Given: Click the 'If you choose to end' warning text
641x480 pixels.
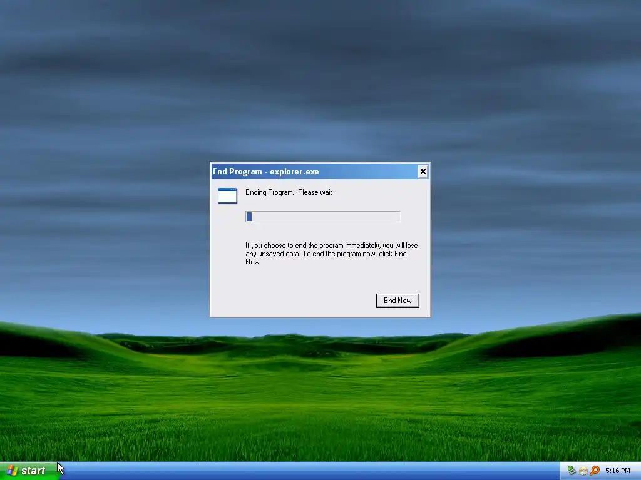Looking at the screenshot, I should click(332, 254).
